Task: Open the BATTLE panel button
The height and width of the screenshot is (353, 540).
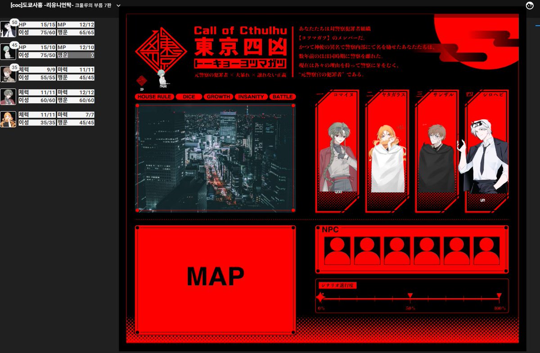Action: tap(283, 97)
